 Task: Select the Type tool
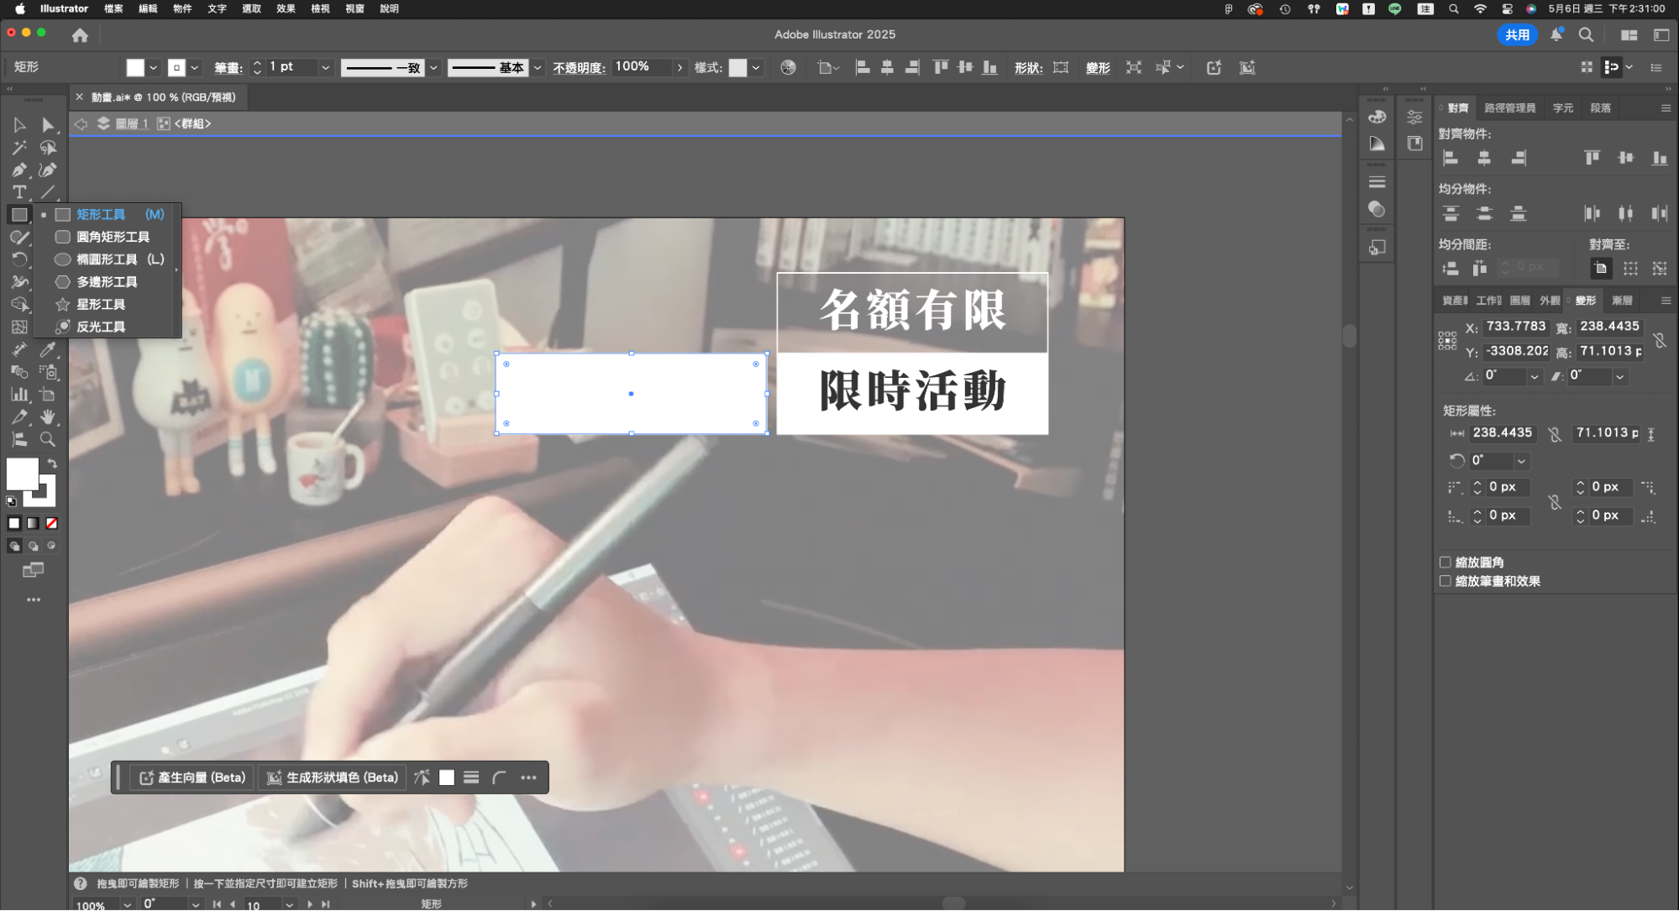(18, 192)
